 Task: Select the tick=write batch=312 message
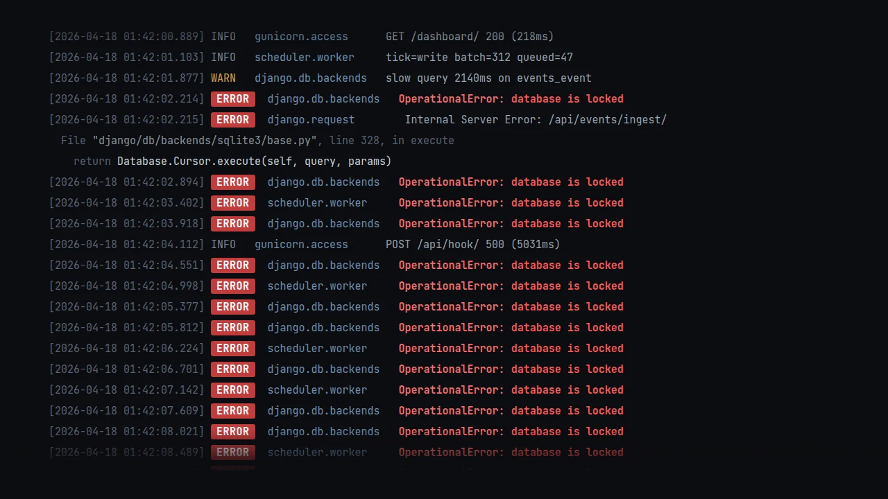(479, 57)
